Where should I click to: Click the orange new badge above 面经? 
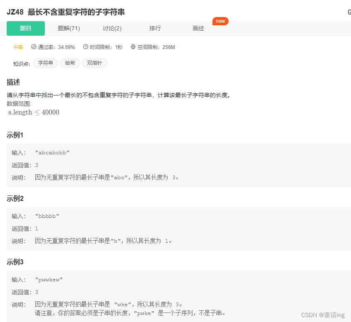[x=220, y=21]
